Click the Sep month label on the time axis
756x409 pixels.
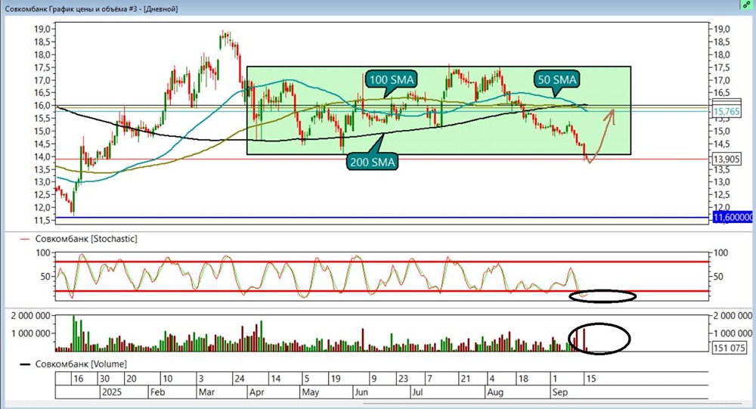559,392
